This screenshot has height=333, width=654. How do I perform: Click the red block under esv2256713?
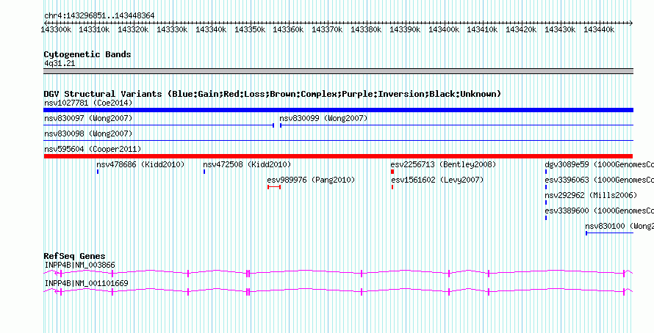[x=392, y=172]
